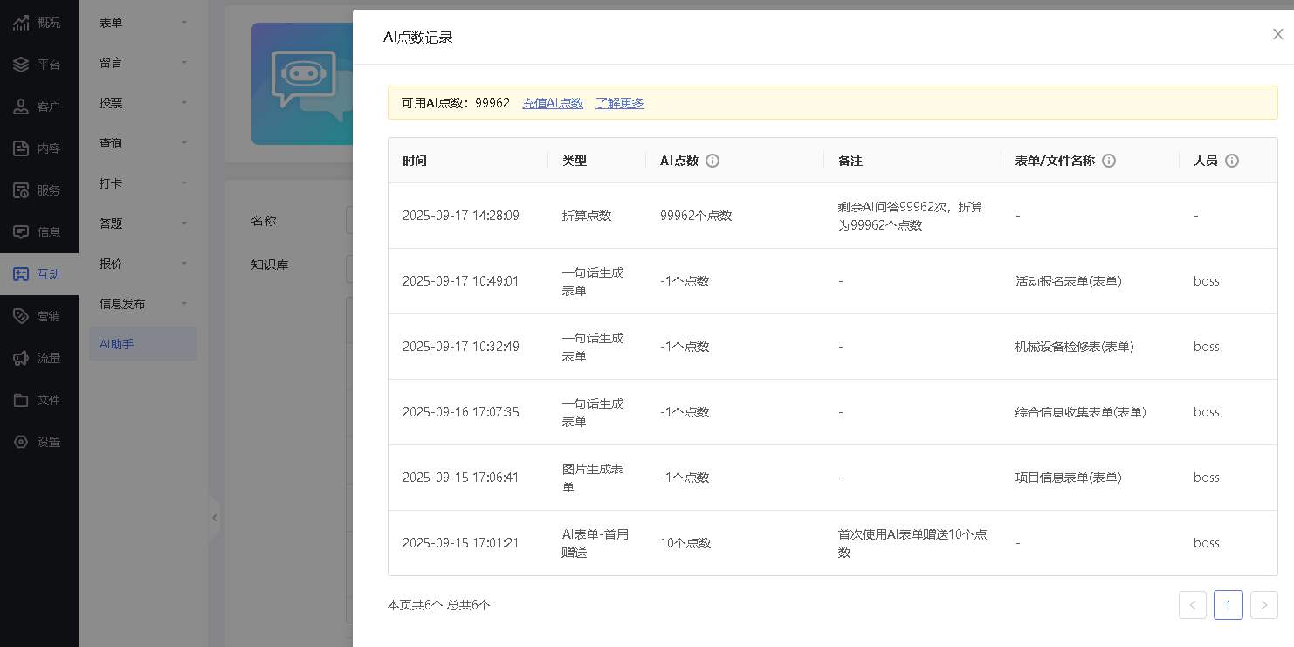Collapse the secondary sidebar with arrow handle
The image size is (1294, 647).
214,518
